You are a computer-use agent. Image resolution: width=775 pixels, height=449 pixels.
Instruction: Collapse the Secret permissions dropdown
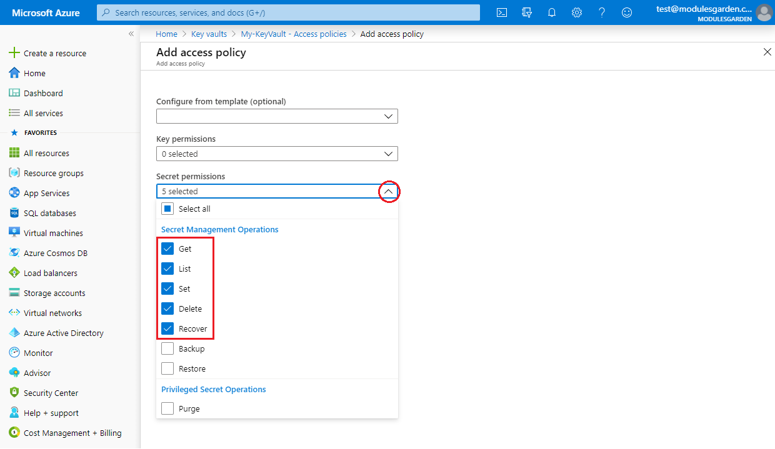(389, 192)
